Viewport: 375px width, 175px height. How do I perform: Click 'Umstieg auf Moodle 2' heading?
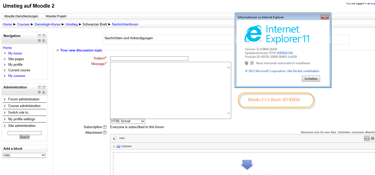(x=29, y=6)
